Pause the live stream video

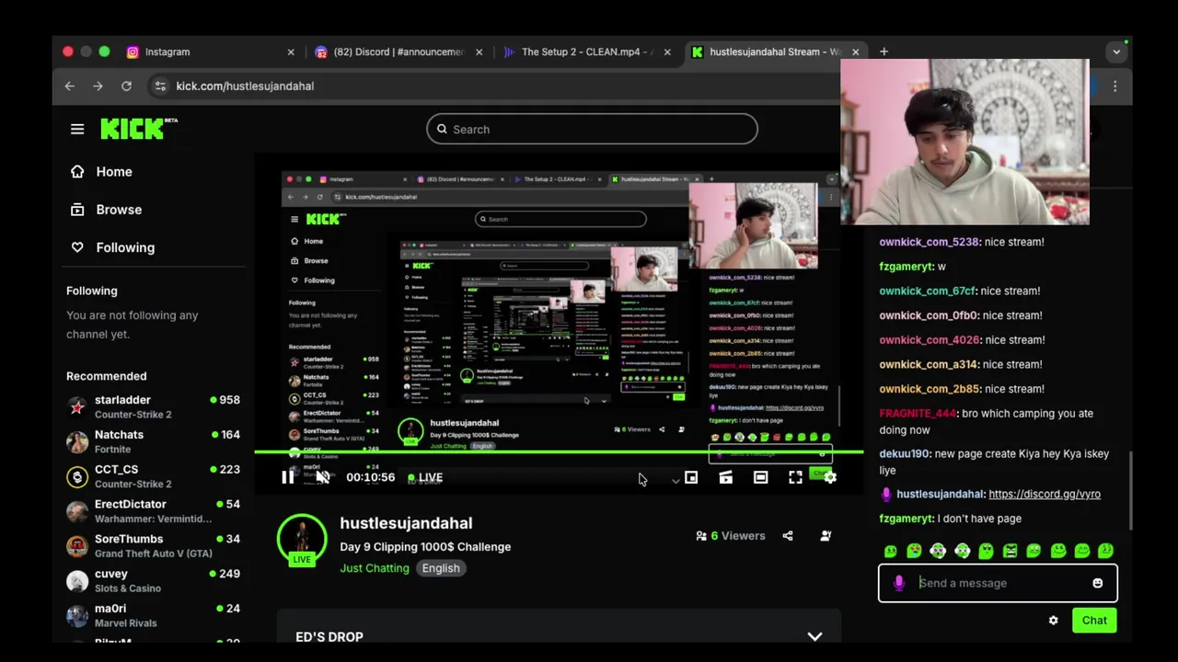tap(287, 477)
